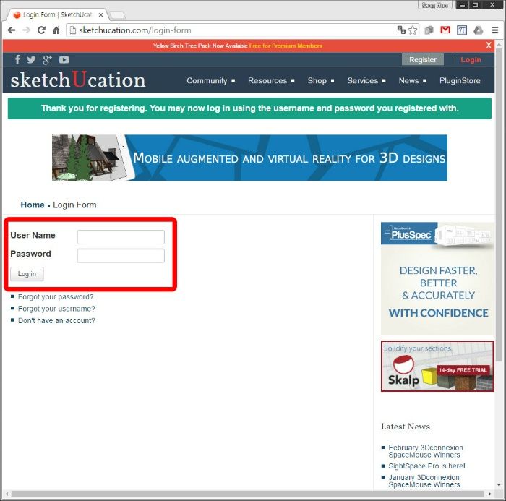Go back with the browser back arrow

tap(12, 30)
